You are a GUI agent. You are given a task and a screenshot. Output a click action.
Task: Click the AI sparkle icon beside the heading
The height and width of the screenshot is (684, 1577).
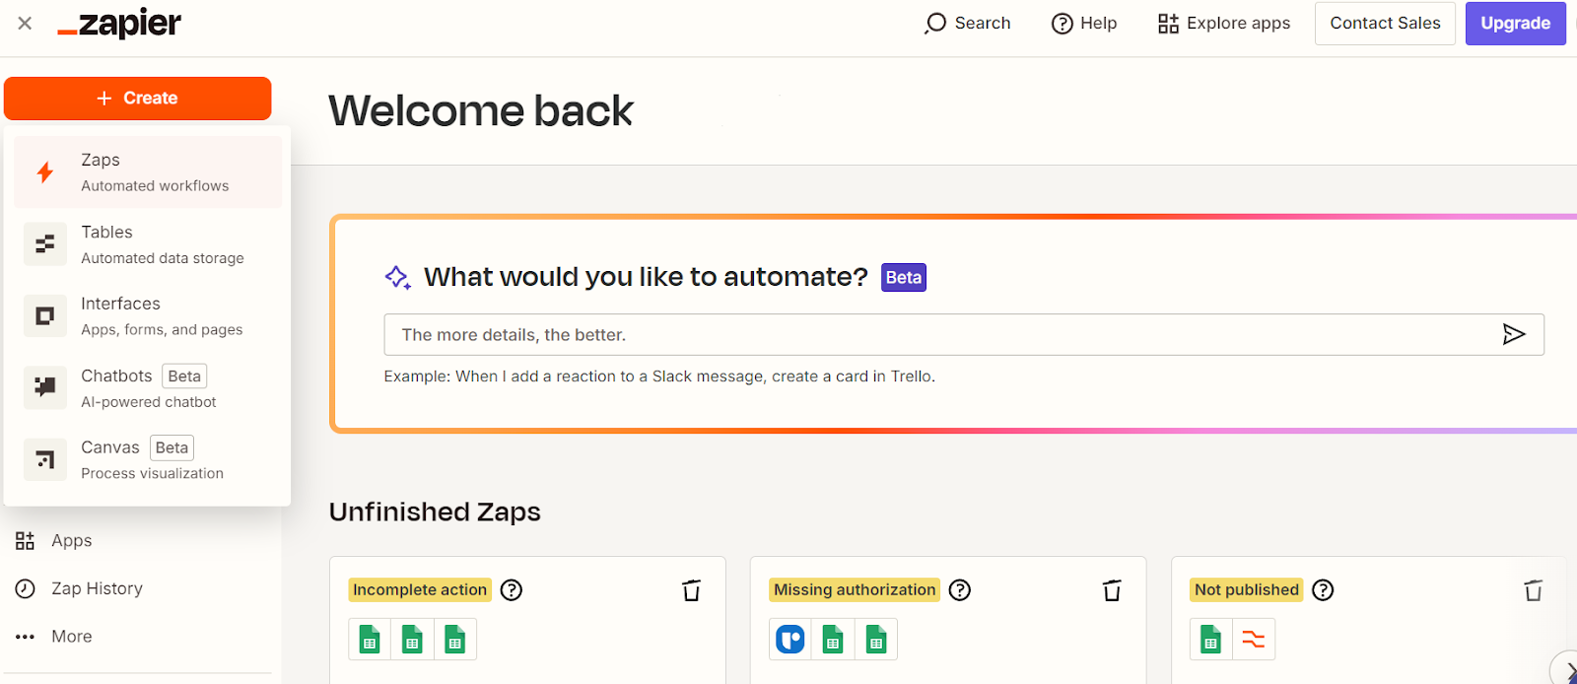pos(397,277)
